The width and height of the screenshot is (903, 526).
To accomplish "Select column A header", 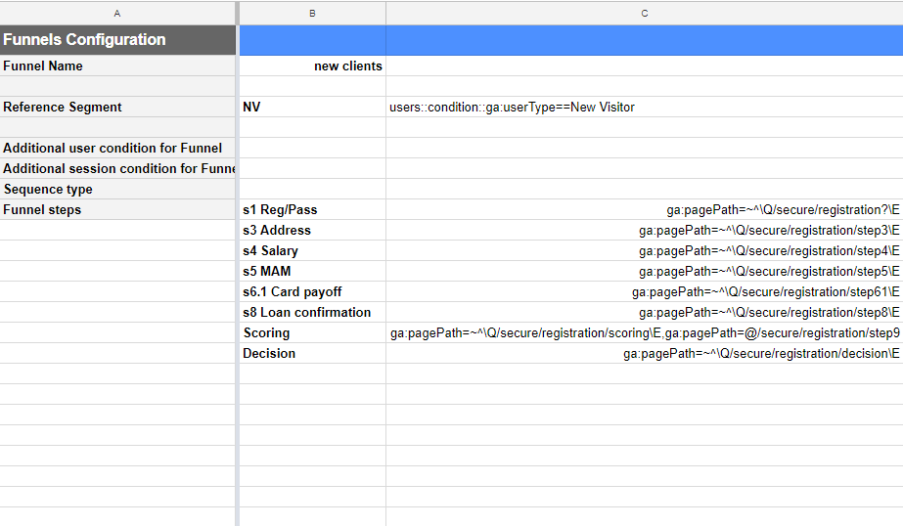I will pyautogui.click(x=116, y=14).
